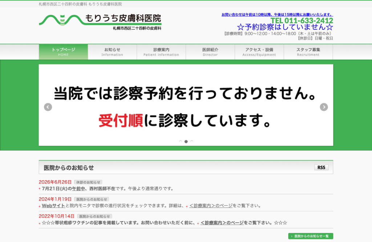Click 医院からのお知らせ tag beside 2024年1月19日
The image size is (372, 242).
[92, 199]
